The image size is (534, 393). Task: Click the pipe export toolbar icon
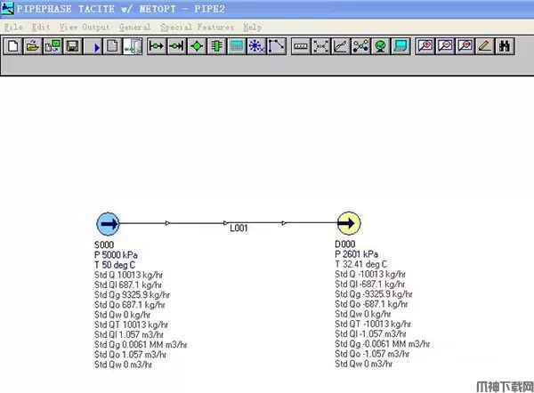click(x=133, y=46)
